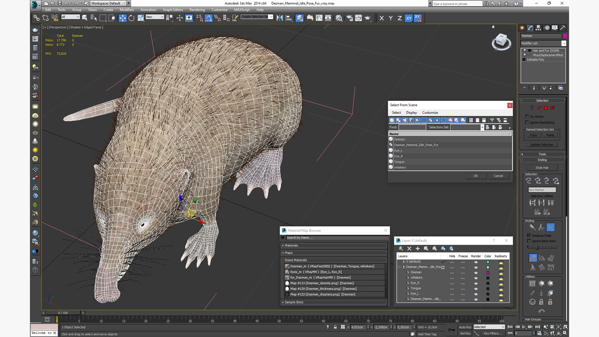This screenshot has width=599, height=337.
Task: Click the Update Selection button
Action: 542,145
